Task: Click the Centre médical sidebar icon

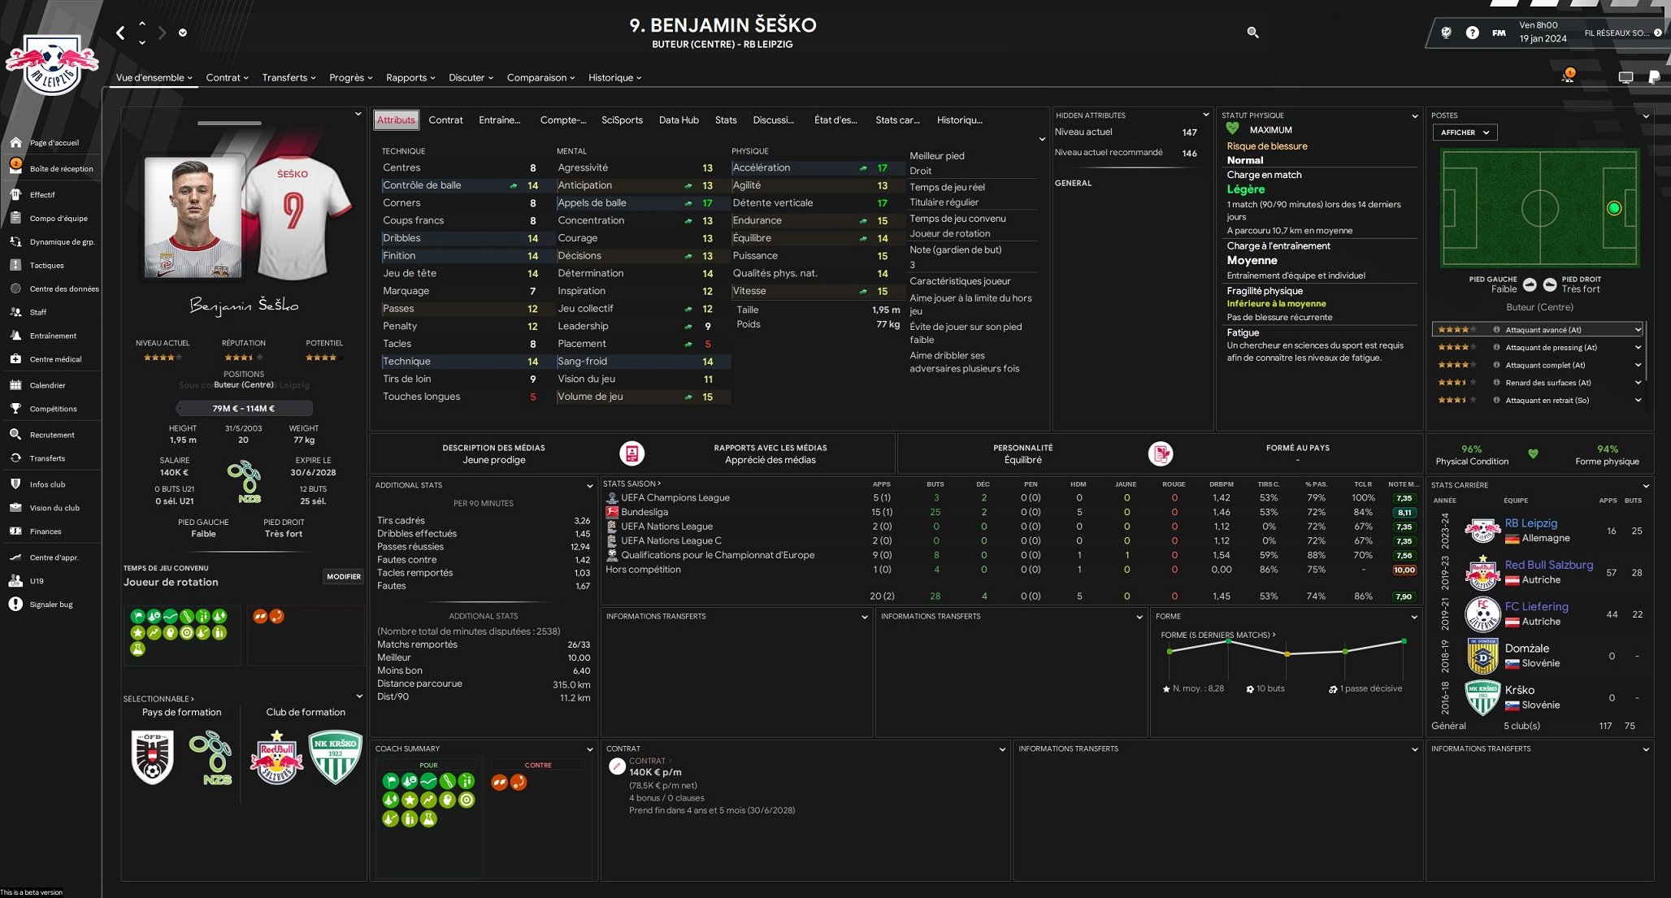Action: [15, 358]
